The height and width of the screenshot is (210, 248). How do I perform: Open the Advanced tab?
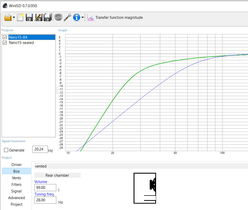[17, 198]
